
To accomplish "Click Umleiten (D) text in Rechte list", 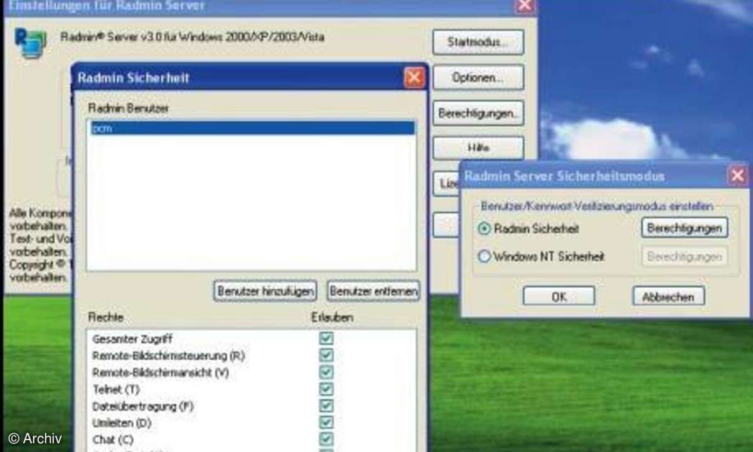I will (122, 422).
